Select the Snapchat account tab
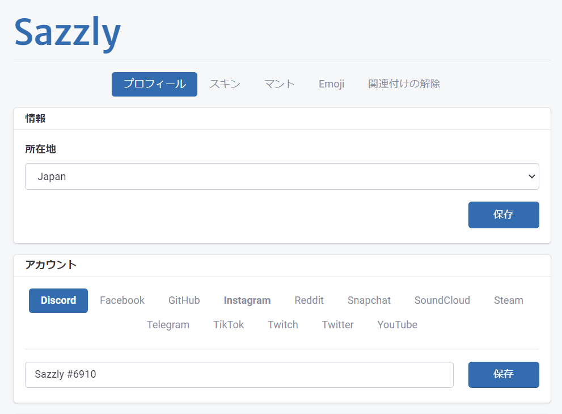 369,300
